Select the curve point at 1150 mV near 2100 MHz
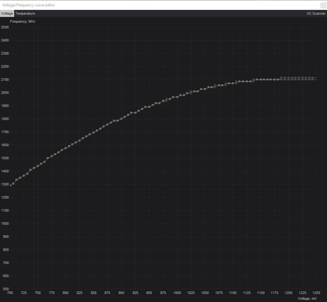Screen dimensions: 327x302 pos(261,79)
